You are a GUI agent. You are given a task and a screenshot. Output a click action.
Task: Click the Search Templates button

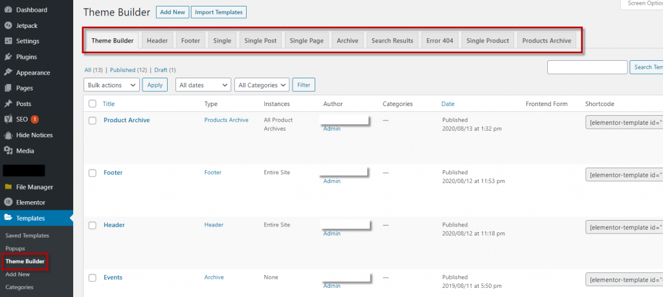point(647,67)
